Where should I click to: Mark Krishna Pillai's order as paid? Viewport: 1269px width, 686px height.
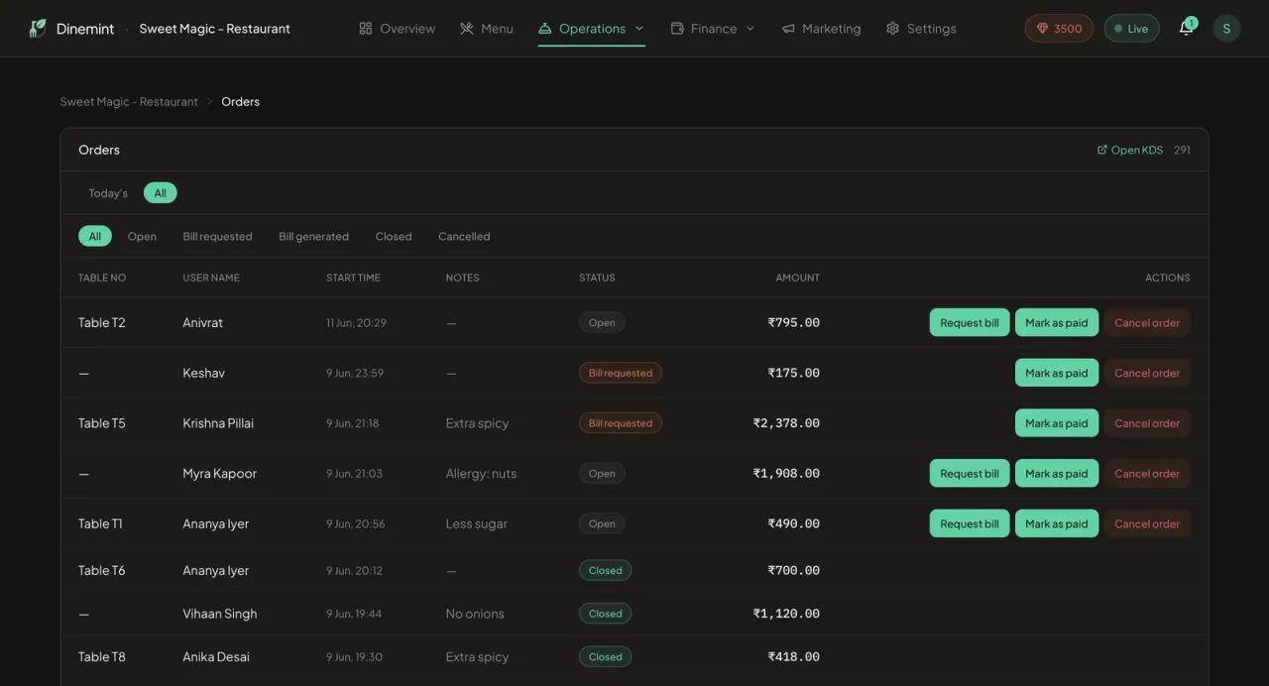tap(1057, 423)
